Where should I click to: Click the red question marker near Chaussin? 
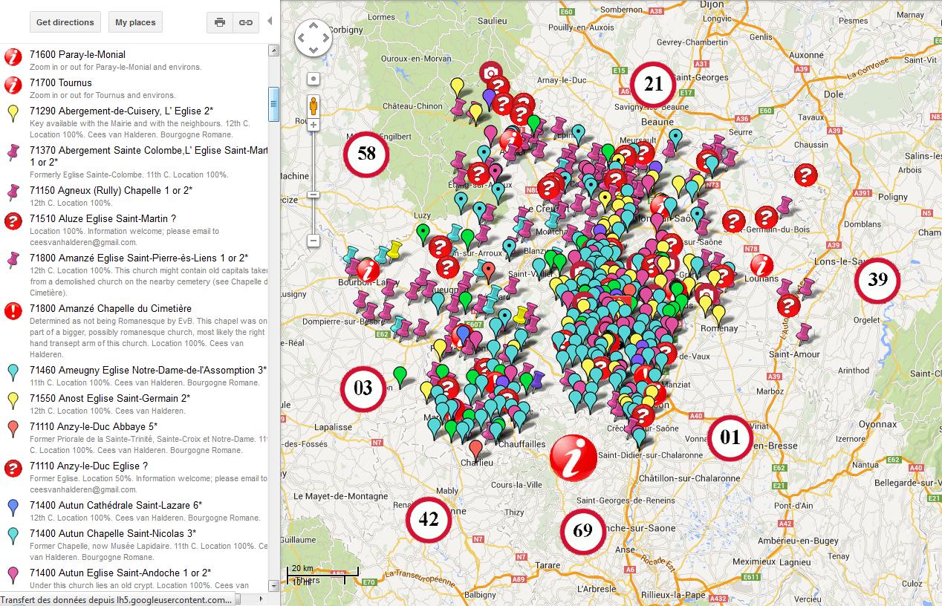805,175
